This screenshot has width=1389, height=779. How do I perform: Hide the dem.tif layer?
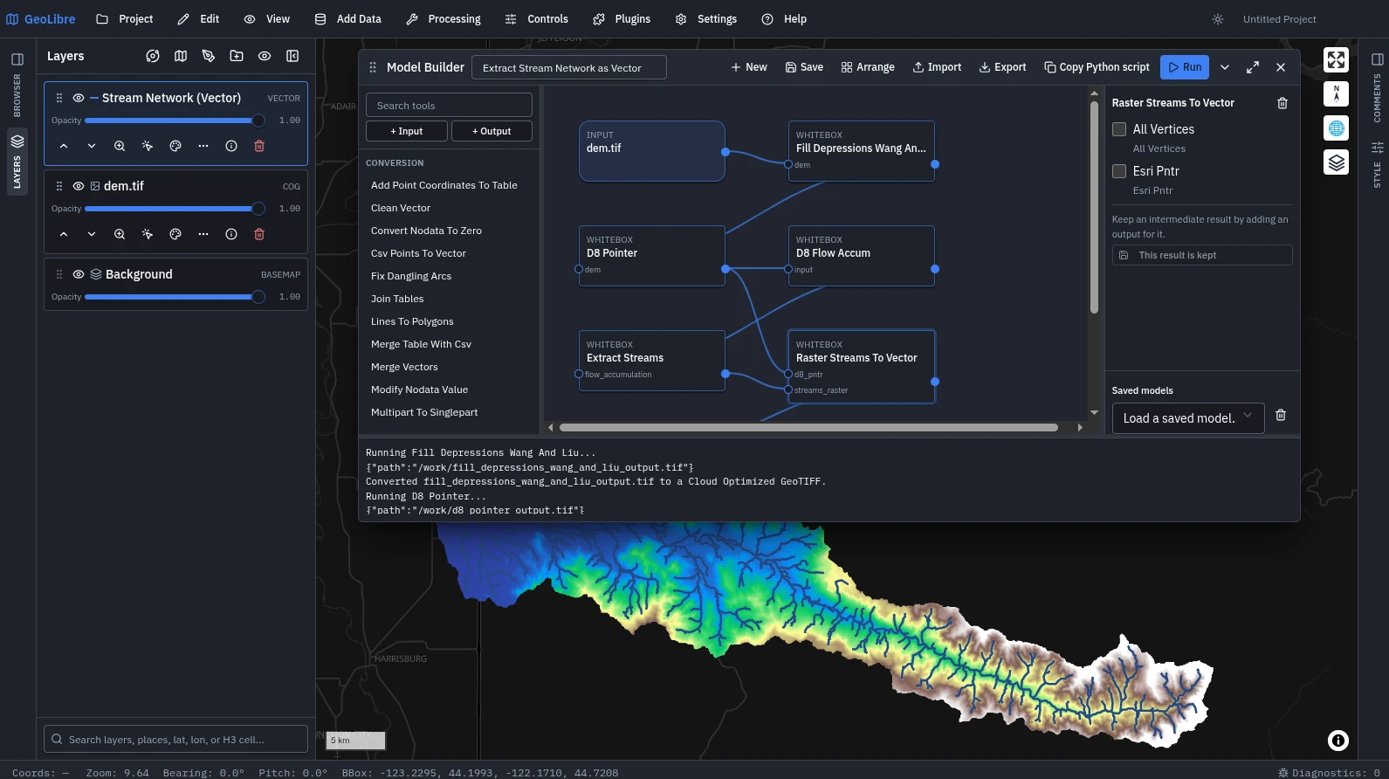pos(79,186)
